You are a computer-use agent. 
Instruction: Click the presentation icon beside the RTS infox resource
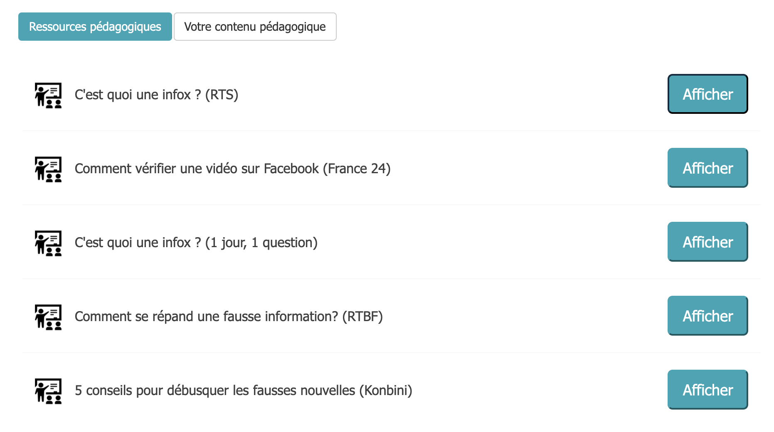point(48,95)
